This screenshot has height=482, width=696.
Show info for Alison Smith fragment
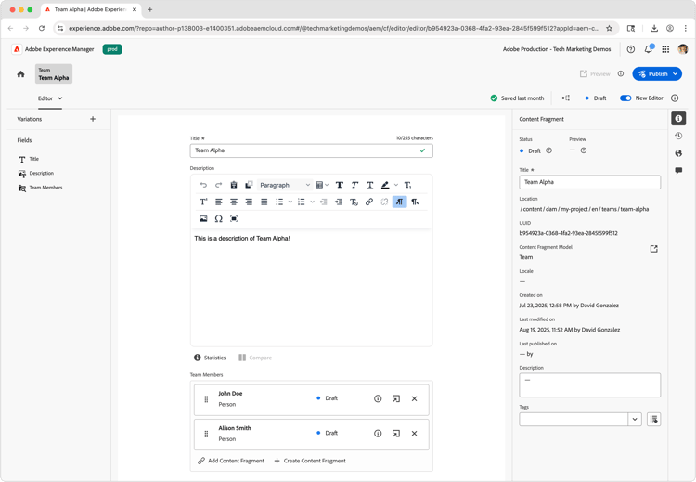378,434
